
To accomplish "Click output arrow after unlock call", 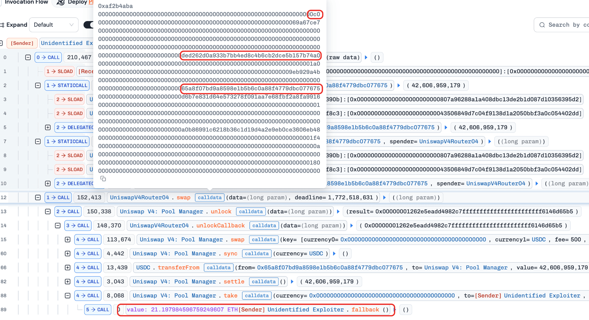I will pos(338,212).
